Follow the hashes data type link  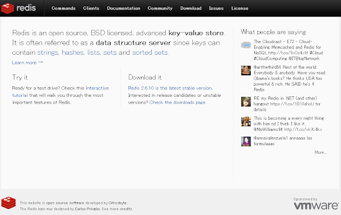tap(73, 53)
